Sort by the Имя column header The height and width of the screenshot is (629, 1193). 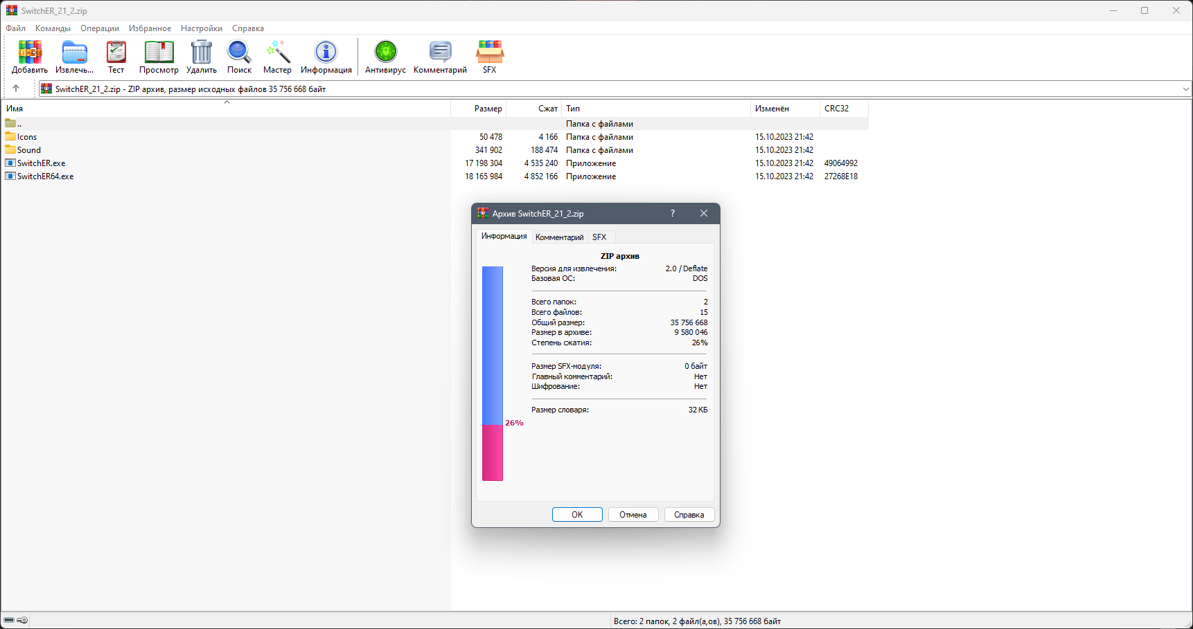226,109
